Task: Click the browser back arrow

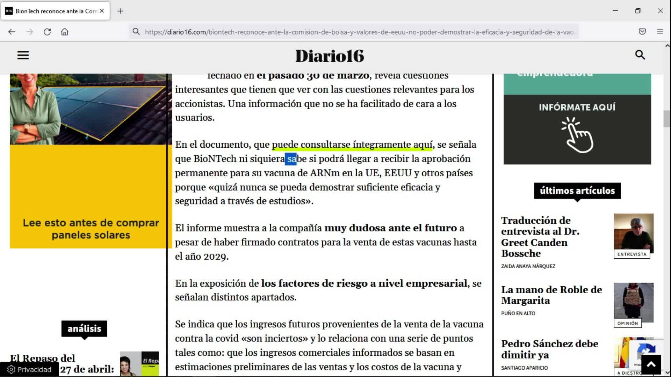Action: click(x=12, y=32)
